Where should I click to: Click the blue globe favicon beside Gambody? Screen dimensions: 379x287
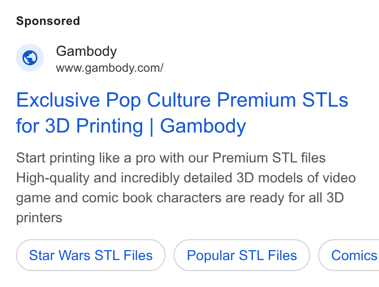[x=30, y=58]
